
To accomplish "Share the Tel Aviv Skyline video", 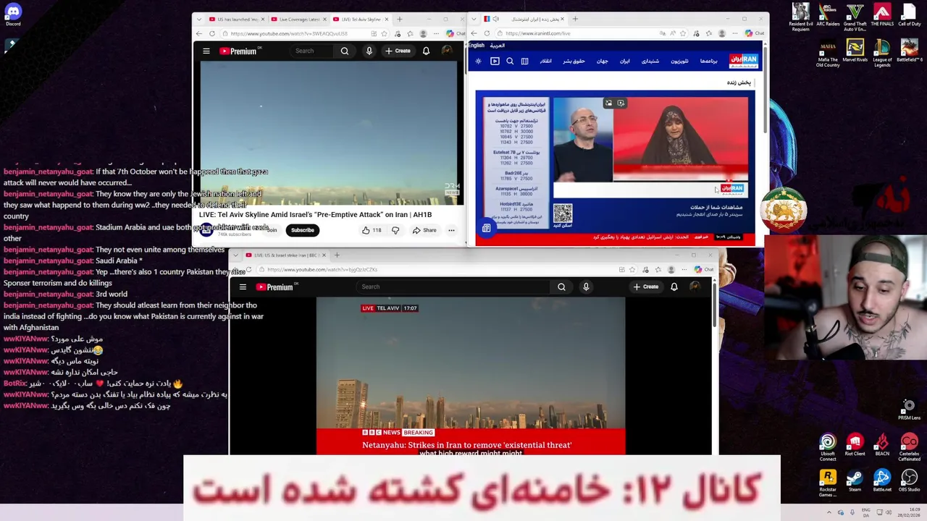I will click(424, 230).
